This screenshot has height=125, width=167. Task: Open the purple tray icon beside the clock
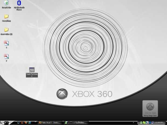152,123
